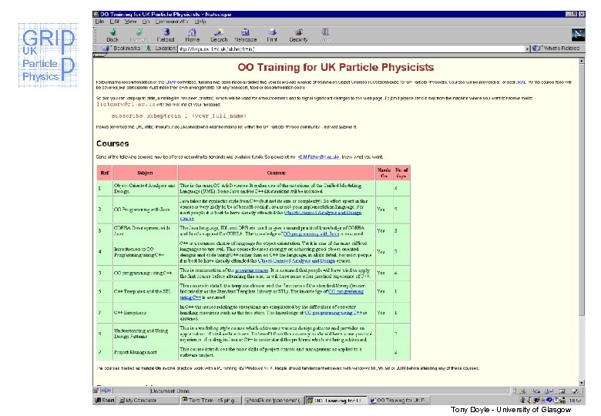601x416 pixels.
Task: Open Navigator from component bar
Action: (x=522, y=391)
